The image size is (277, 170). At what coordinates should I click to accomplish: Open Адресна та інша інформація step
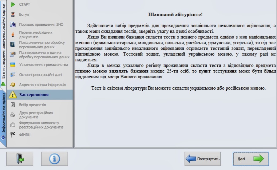[x=40, y=85]
